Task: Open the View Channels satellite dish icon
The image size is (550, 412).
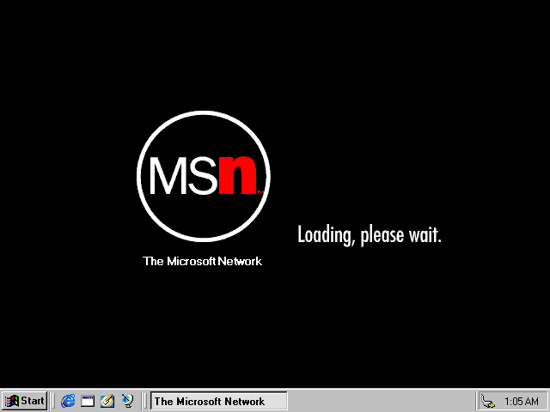Action: coord(127,401)
